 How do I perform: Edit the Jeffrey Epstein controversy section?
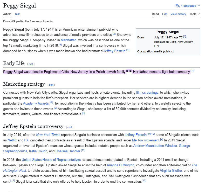70,127
